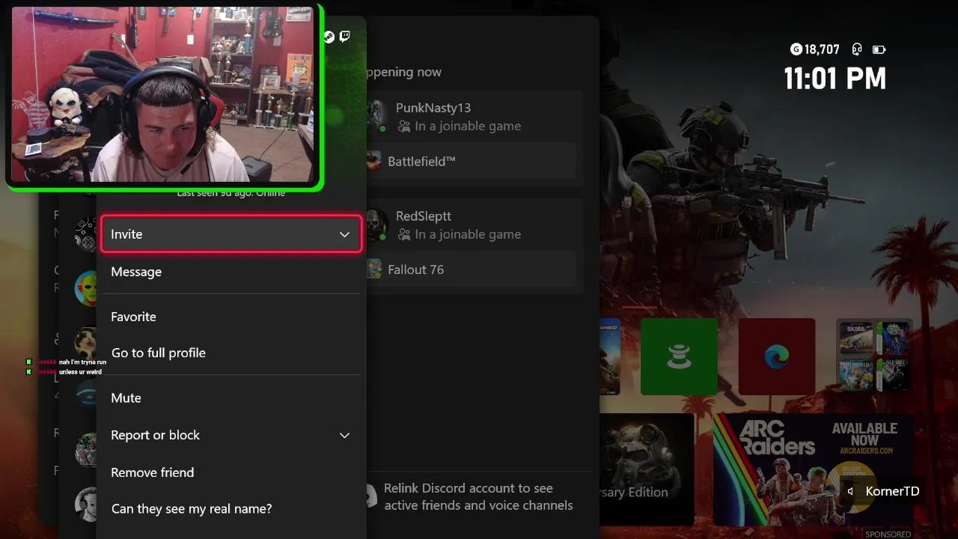Mark this friend as Favorite

click(231, 317)
